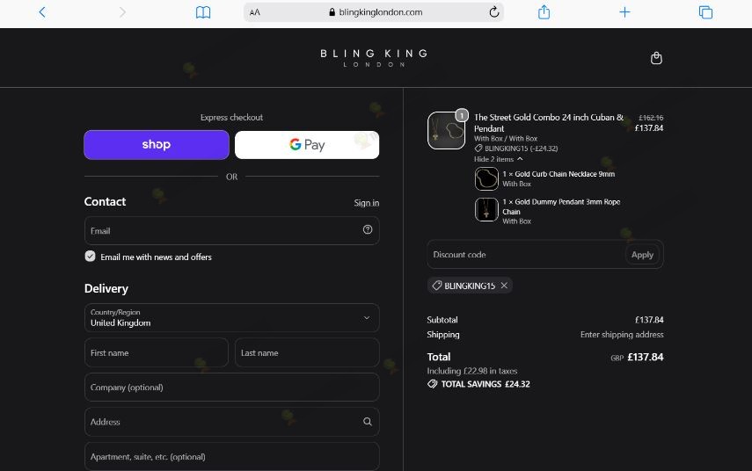This screenshot has height=471, width=752.
Task: Click 'The Street Gold Combo' product title
Action: 549,123
